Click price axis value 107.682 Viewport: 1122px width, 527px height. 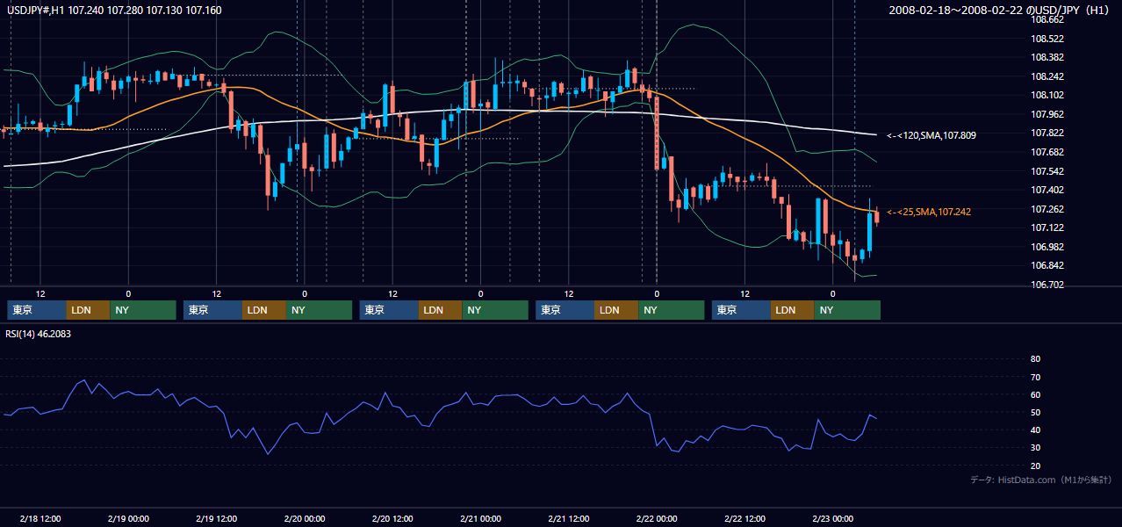coord(1047,152)
